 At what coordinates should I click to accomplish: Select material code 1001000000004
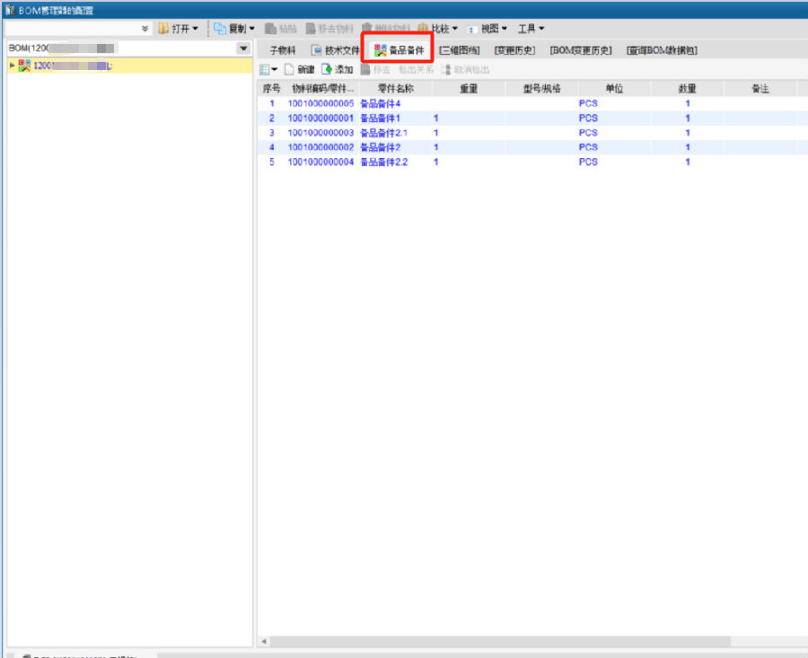click(x=321, y=162)
